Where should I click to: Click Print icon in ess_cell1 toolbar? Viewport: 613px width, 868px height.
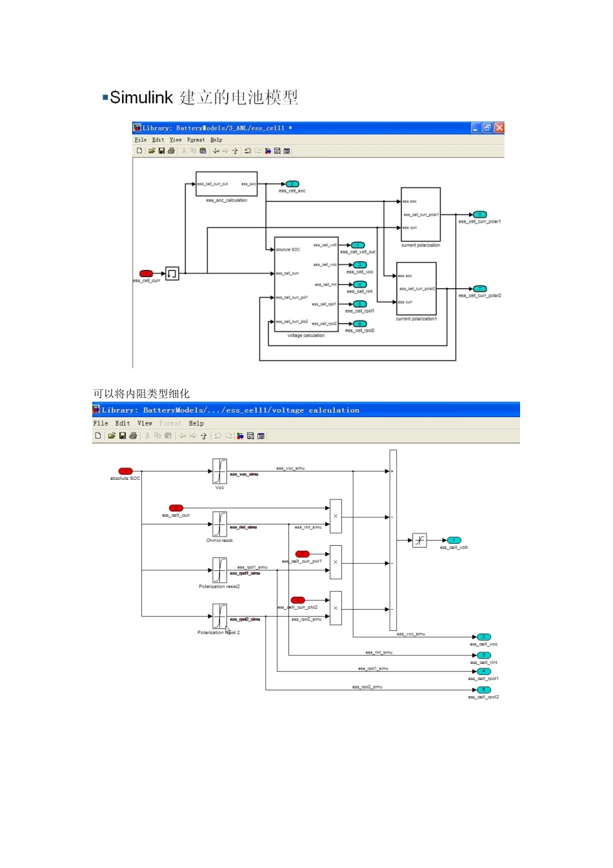tap(171, 150)
